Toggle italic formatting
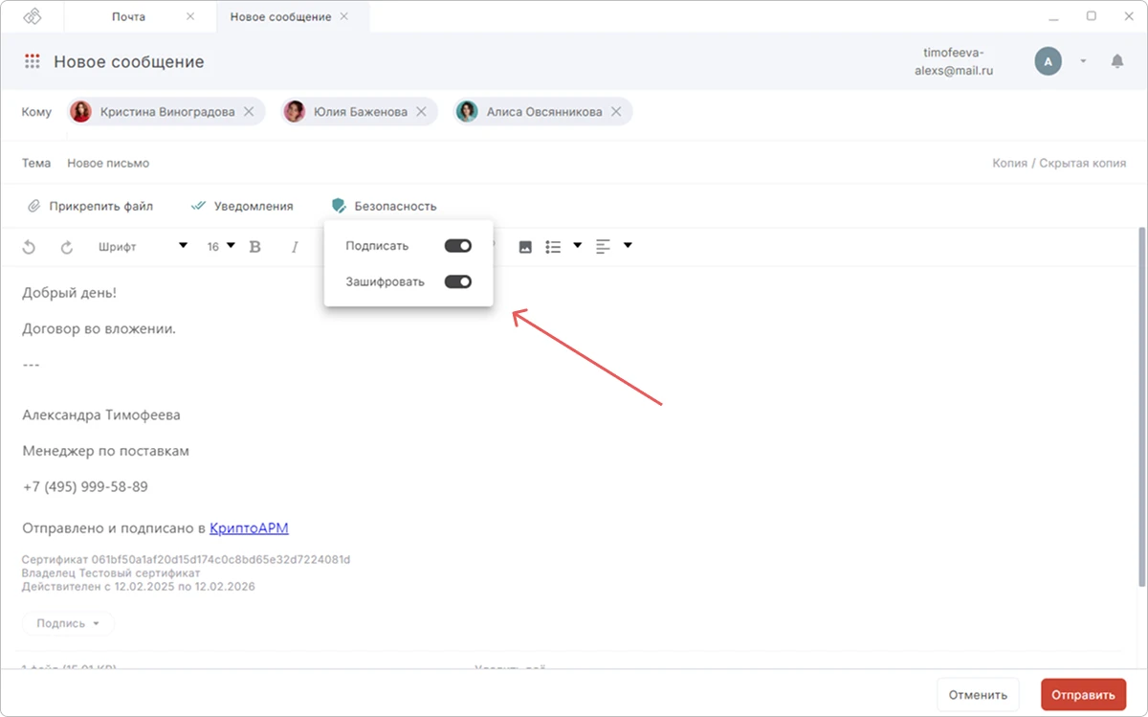Screen dimensions: 1148x717 pos(296,247)
